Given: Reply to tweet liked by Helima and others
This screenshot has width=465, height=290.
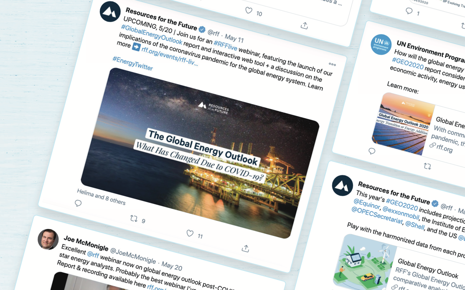Looking at the screenshot, I should pos(78,203).
